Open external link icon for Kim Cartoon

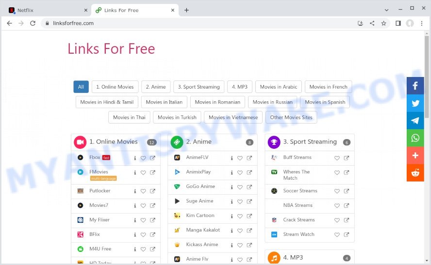coord(249,216)
